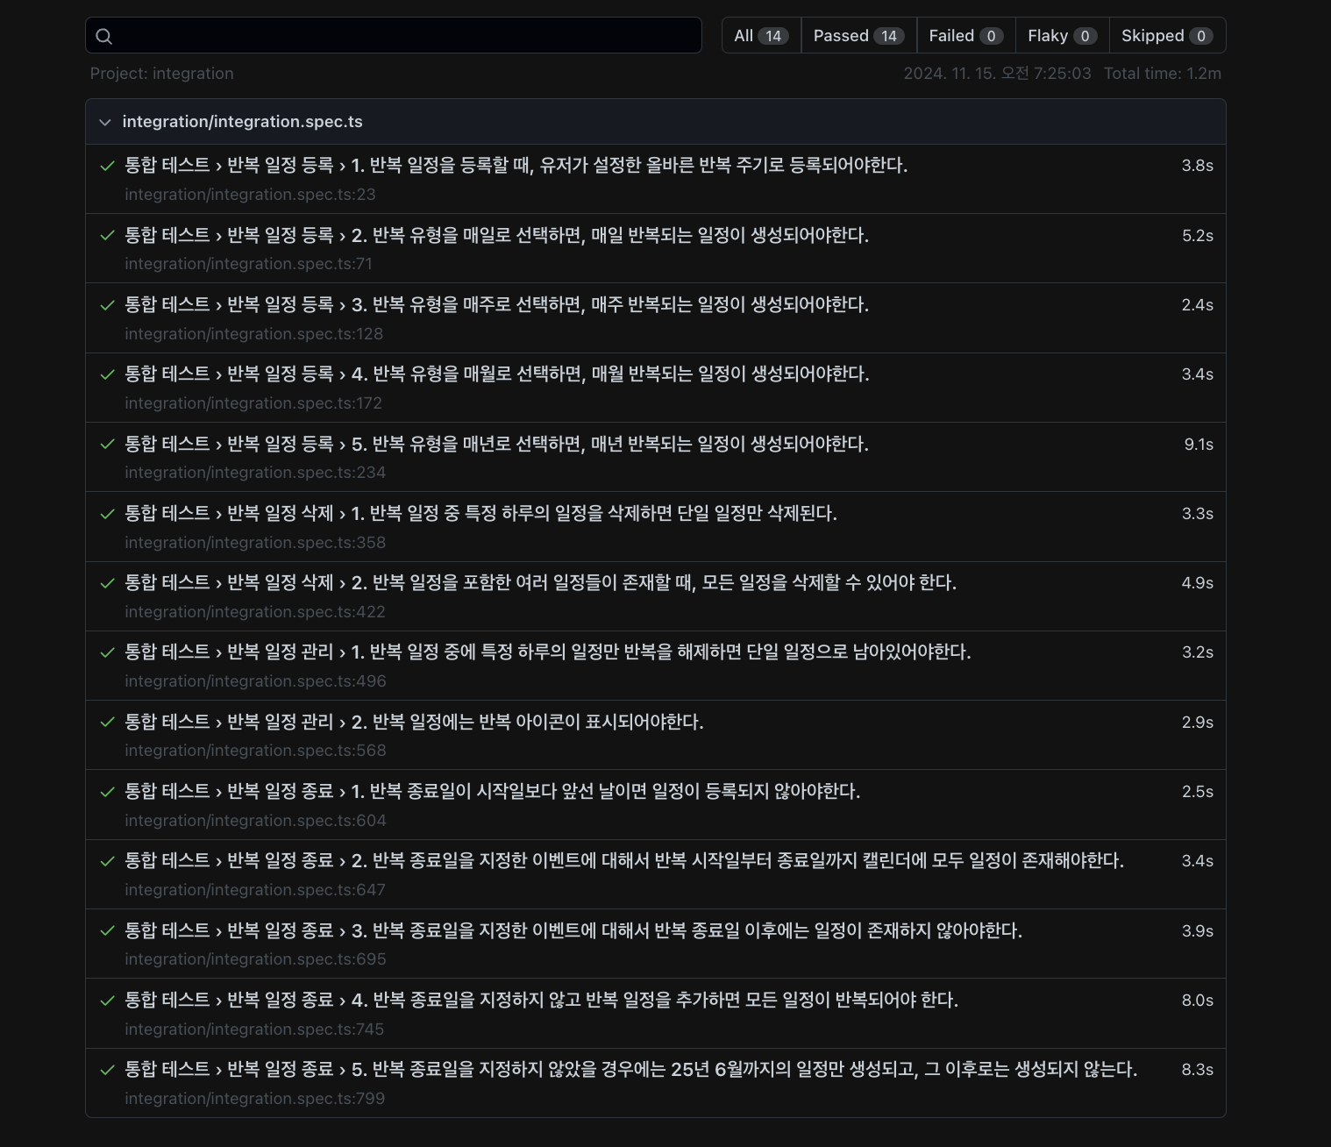The image size is (1331, 1147).
Task: Click source path integration.spec.ts:422
Action: 255,612
